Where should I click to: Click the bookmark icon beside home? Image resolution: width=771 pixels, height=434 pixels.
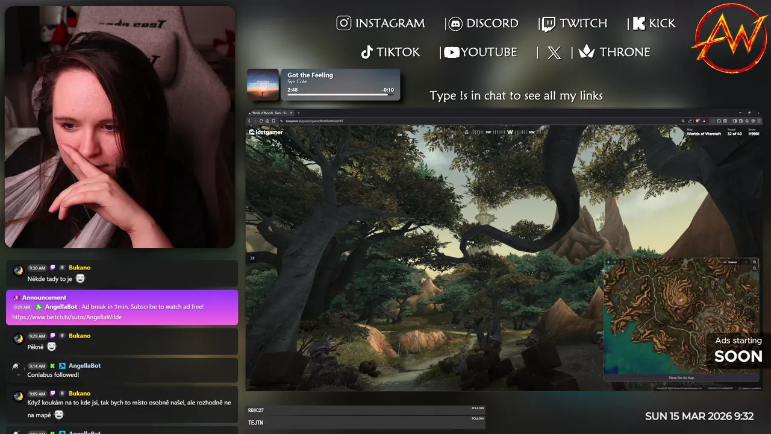273,121
